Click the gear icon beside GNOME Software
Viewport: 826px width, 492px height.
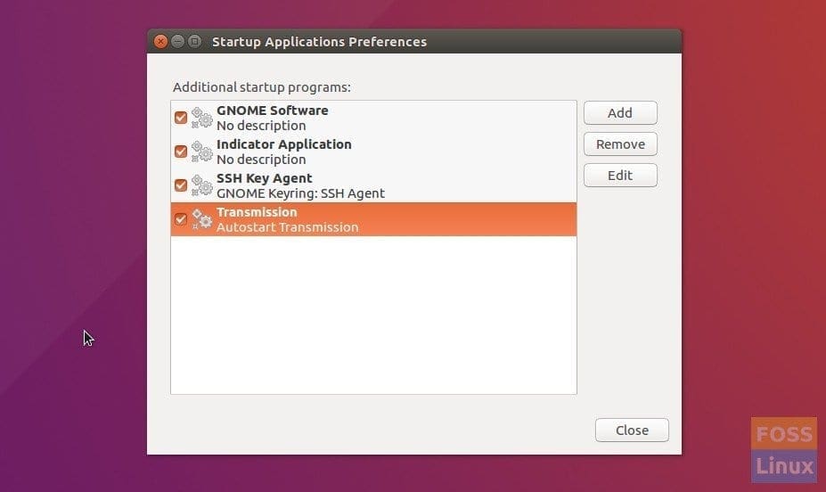point(201,118)
